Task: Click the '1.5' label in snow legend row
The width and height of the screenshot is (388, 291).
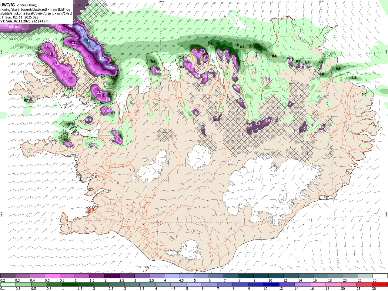Action: point(92,280)
